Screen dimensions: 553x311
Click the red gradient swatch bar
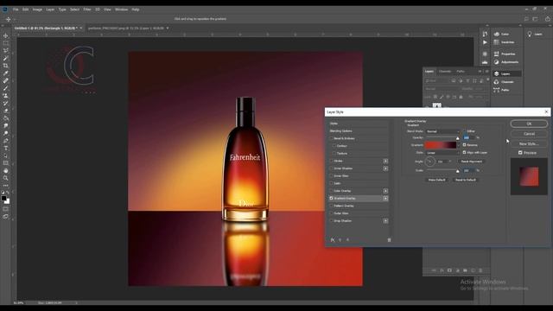click(441, 145)
